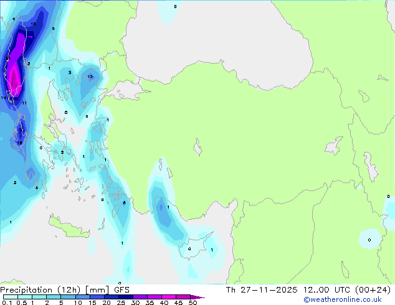Click the '[mm]' unit label
The image size is (395, 305).
pos(97,290)
